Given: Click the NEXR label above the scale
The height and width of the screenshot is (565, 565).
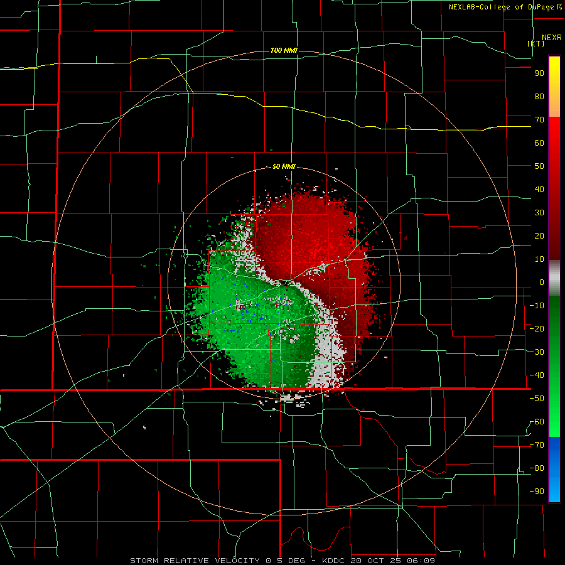Looking at the screenshot, I should (x=551, y=38).
